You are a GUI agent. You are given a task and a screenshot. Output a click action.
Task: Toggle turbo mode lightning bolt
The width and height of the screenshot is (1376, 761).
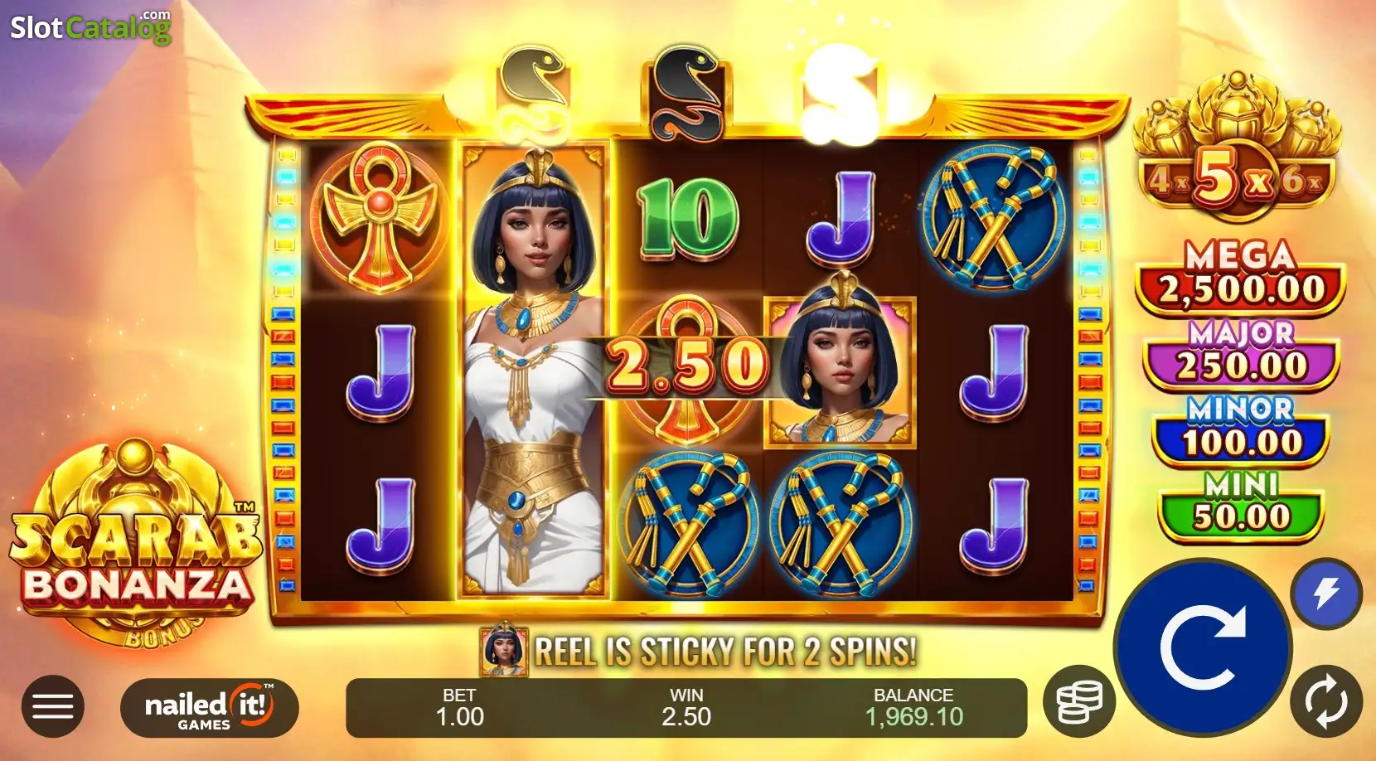pyautogui.click(x=1326, y=594)
